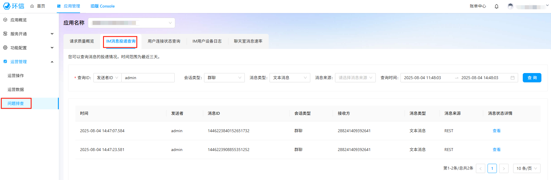Expand the 服务开通 menu chevron
This screenshot has height=180, width=551.
[52, 34]
